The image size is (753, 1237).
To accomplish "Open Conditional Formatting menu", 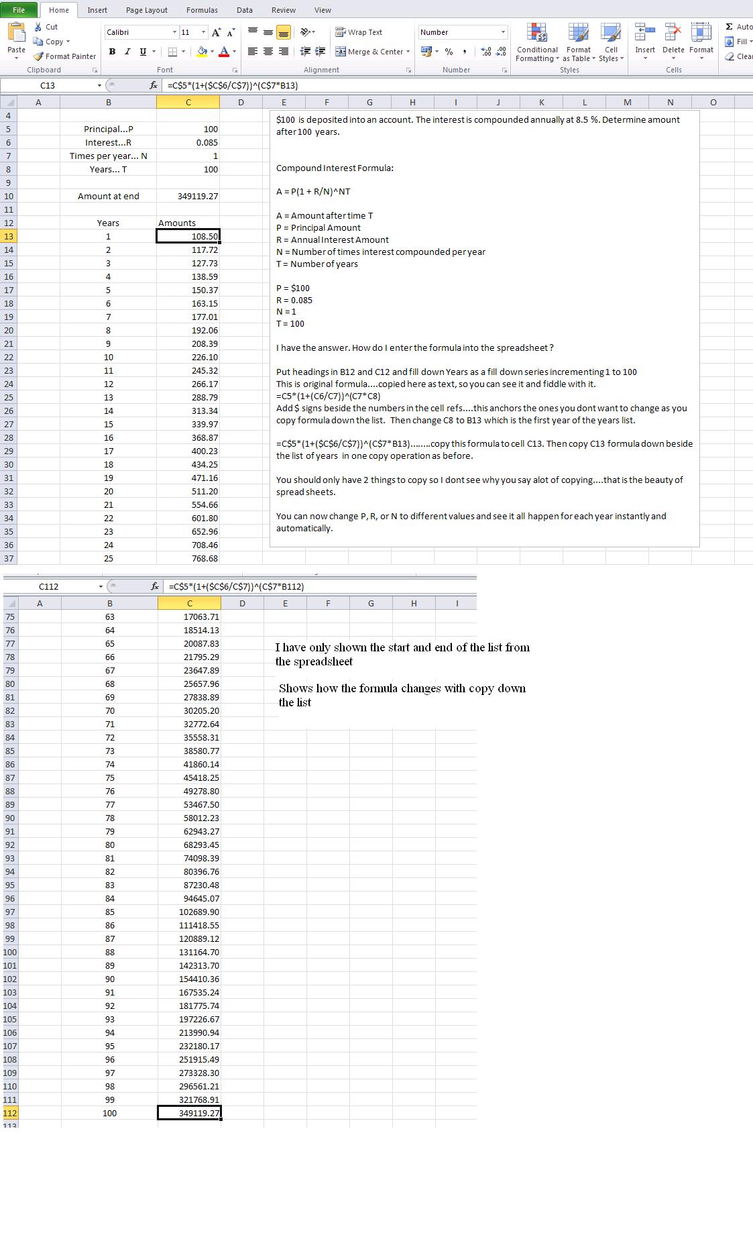I will [x=537, y=42].
